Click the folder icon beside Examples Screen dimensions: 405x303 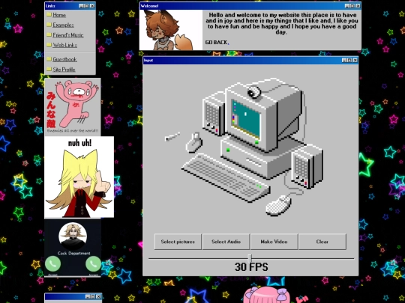click(x=49, y=25)
